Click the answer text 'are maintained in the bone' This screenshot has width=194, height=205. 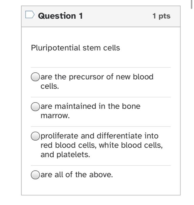(90, 106)
